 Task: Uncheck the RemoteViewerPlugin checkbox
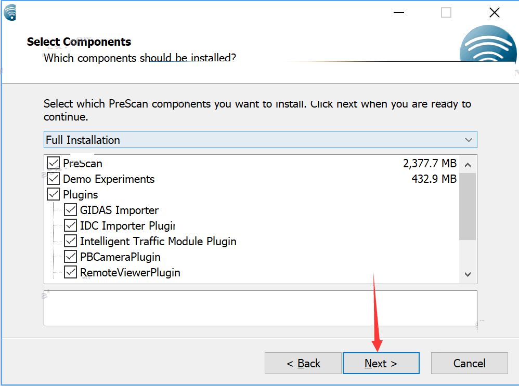(x=71, y=272)
